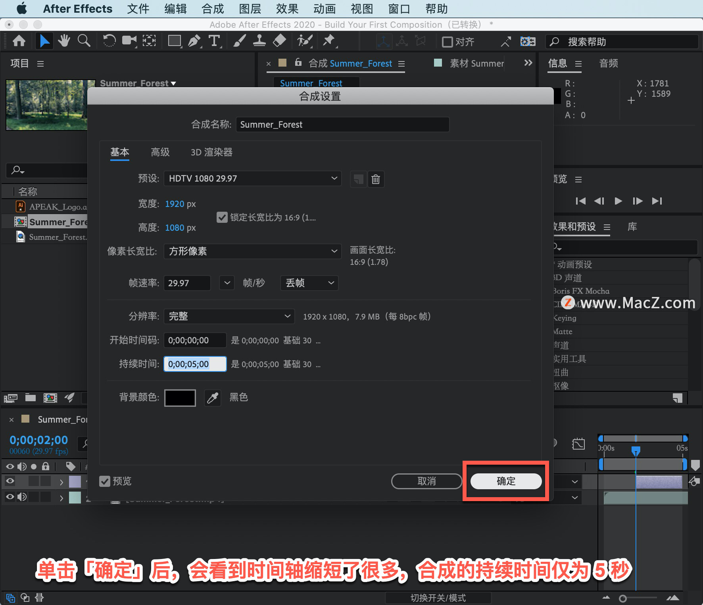Enable the 对齐 snapping checkbox
Screen dimensions: 703x605
tap(447, 42)
